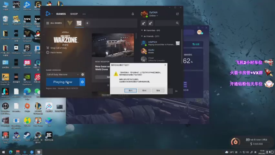Open ALL GAMES grid view
Viewport: 275px width, 155px height.
pos(54,23)
